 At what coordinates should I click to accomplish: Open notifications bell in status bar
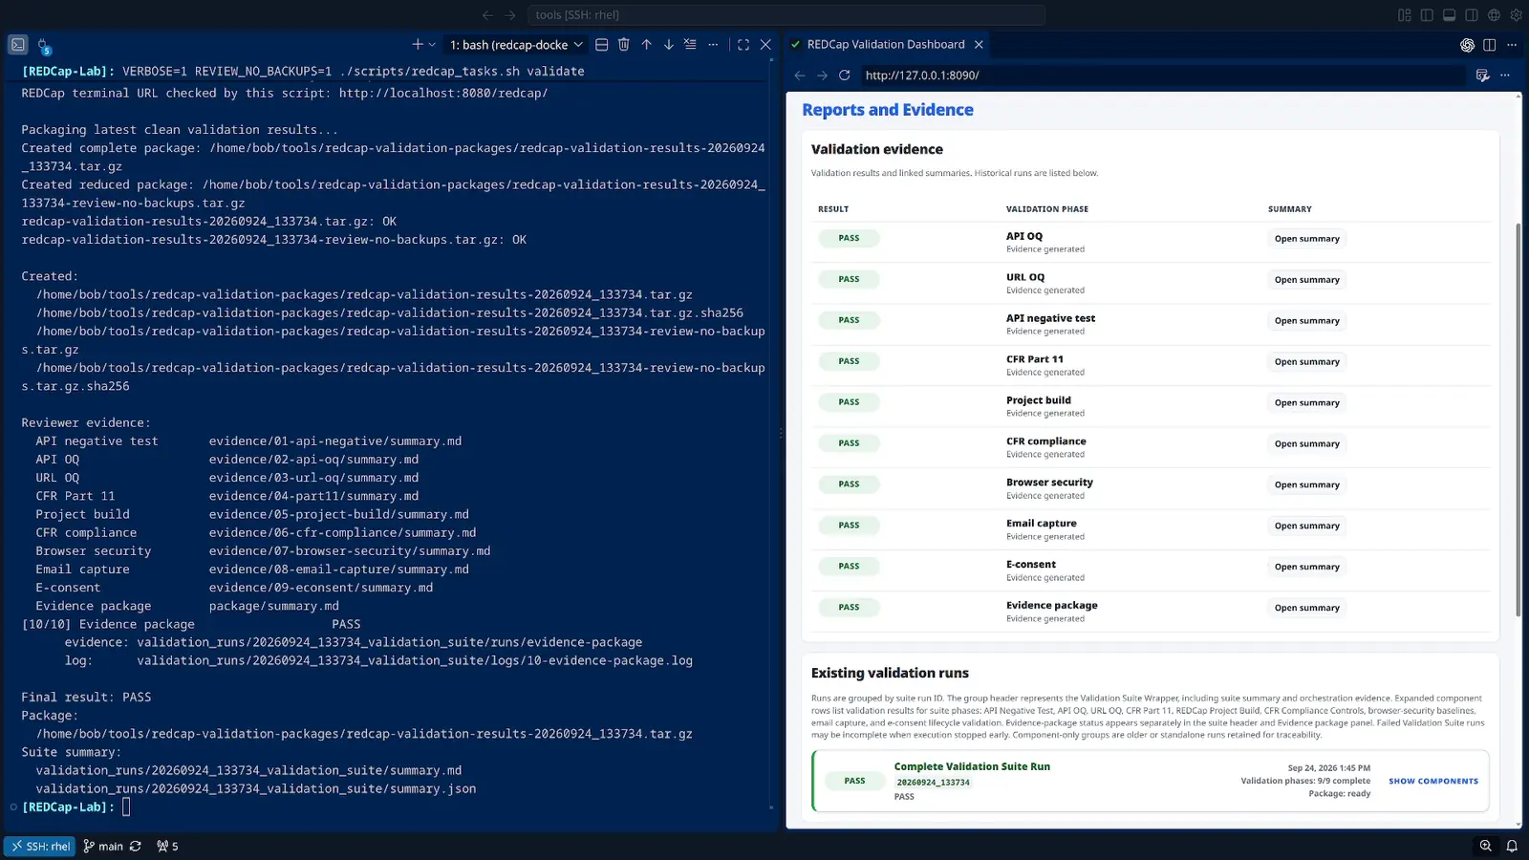point(1512,846)
